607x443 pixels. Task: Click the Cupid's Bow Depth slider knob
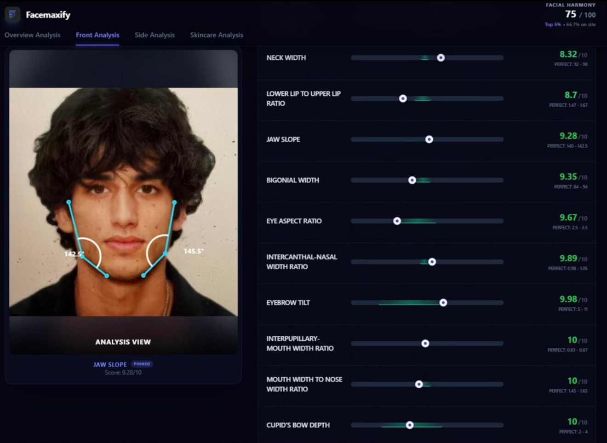click(x=410, y=425)
